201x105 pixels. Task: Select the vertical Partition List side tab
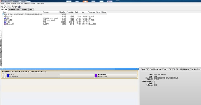1,34
